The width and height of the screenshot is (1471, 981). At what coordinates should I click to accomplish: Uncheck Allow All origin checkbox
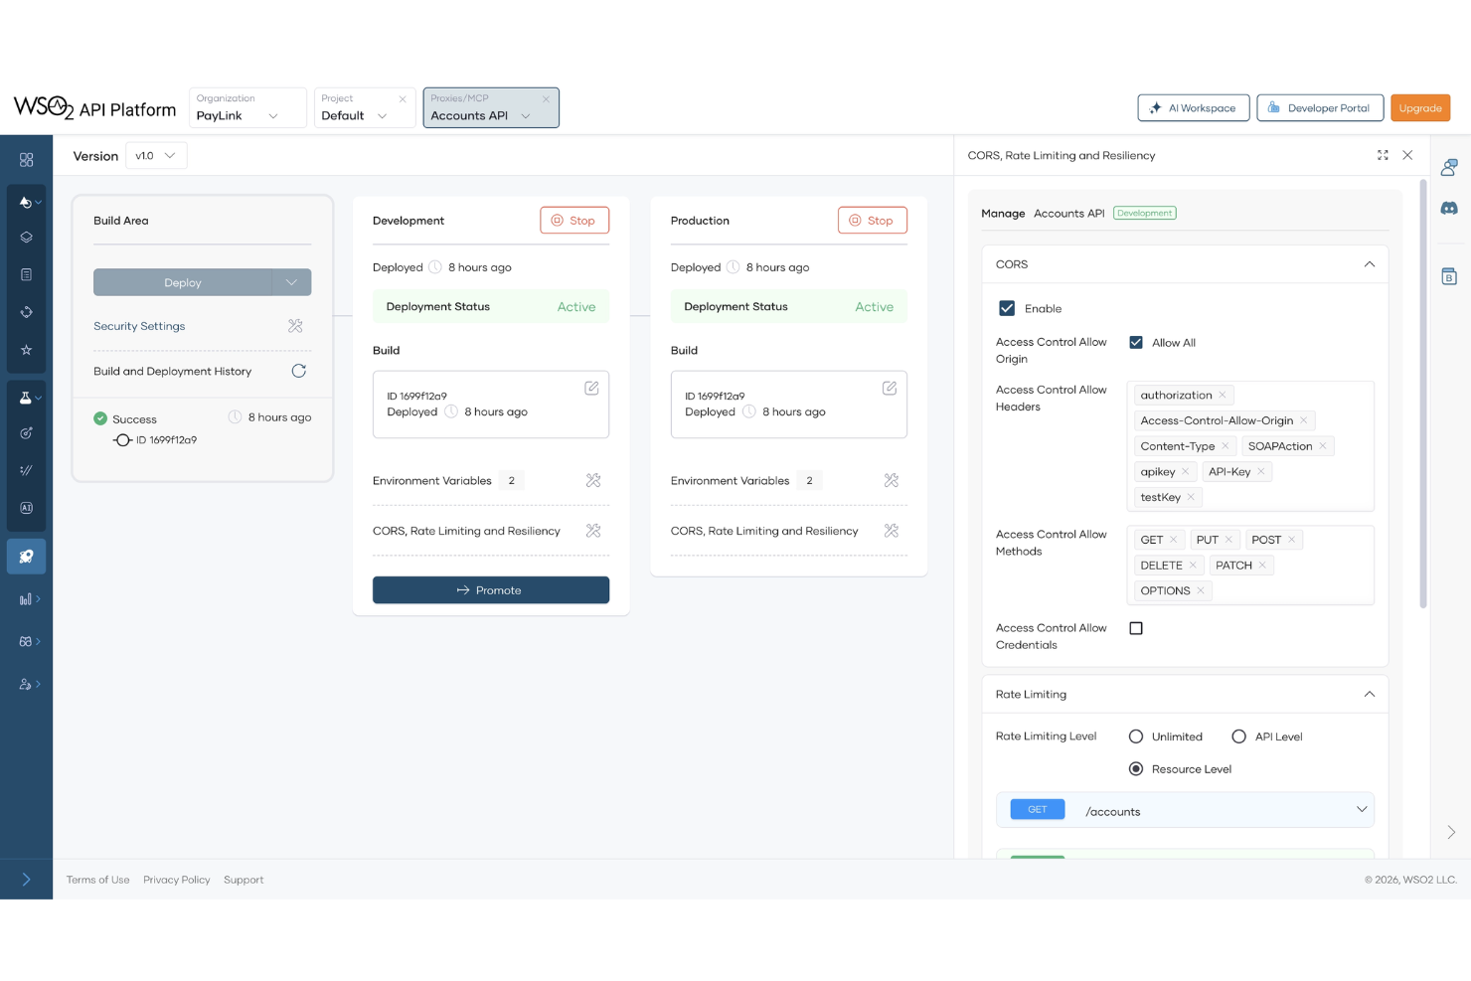(1136, 342)
